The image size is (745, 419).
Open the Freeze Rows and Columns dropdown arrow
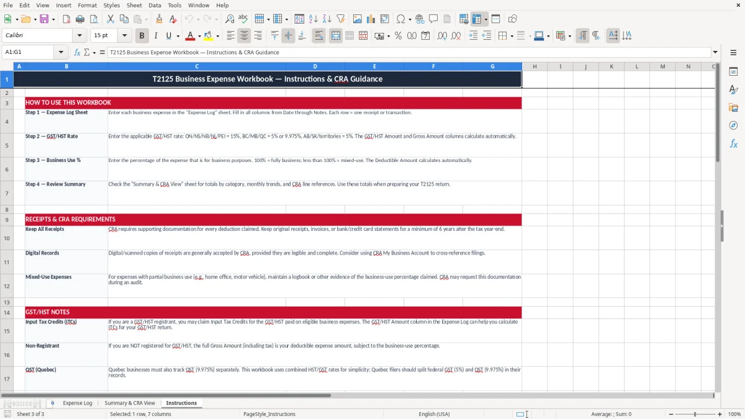point(485,19)
